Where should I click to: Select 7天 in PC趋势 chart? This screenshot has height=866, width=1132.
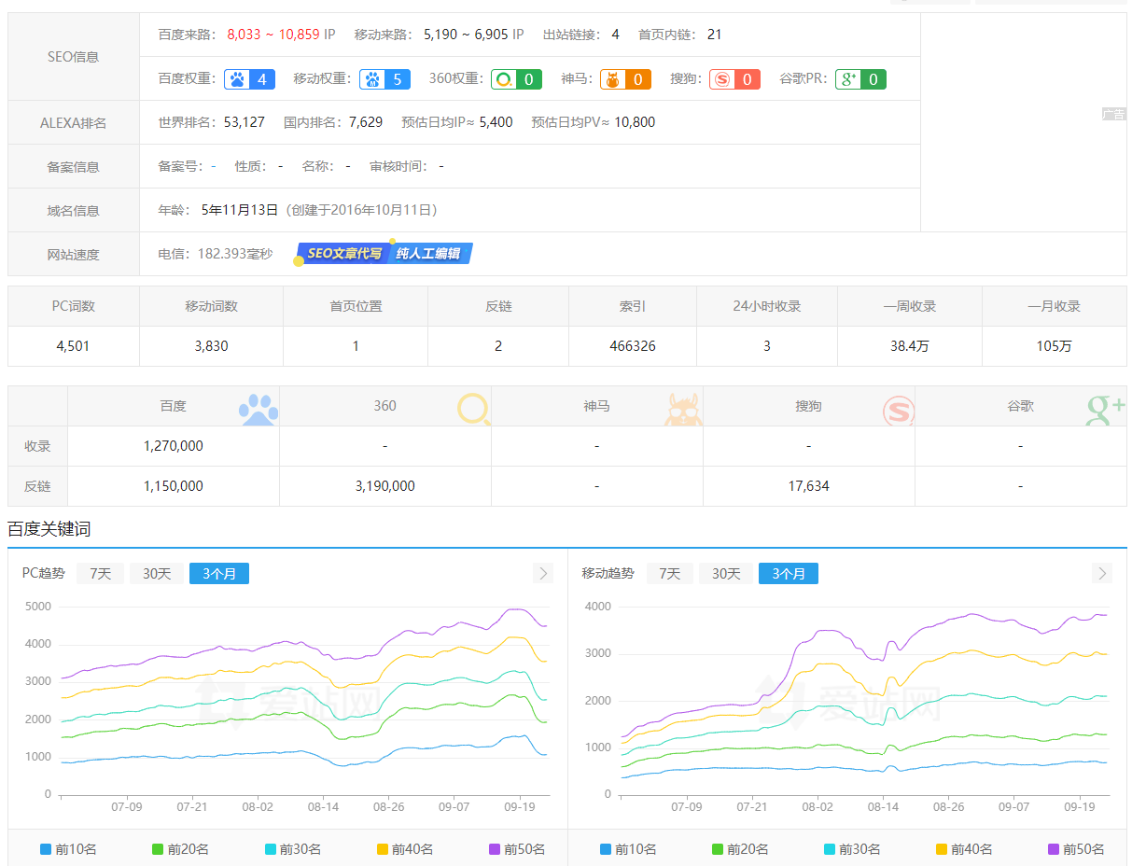coord(100,573)
